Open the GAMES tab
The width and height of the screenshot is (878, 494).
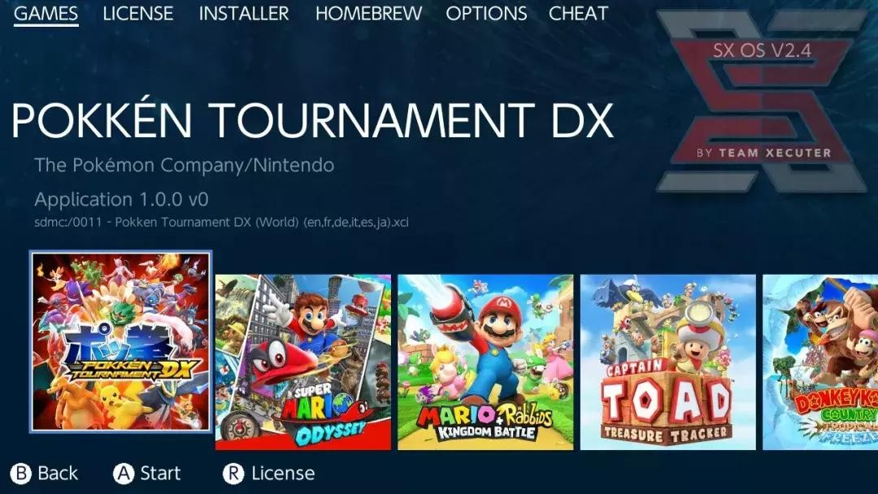[46, 14]
